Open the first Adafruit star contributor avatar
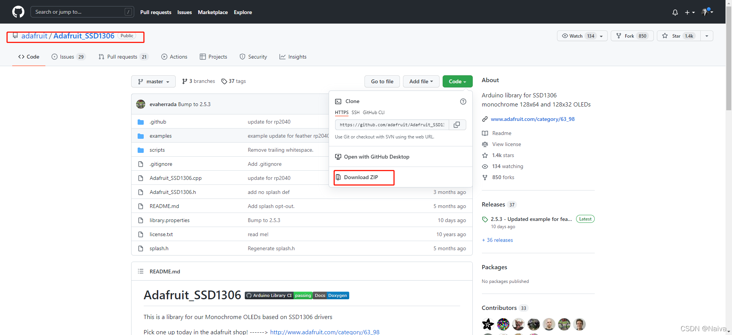The height and width of the screenshot is (335, 732). click(x=488, y=324)
